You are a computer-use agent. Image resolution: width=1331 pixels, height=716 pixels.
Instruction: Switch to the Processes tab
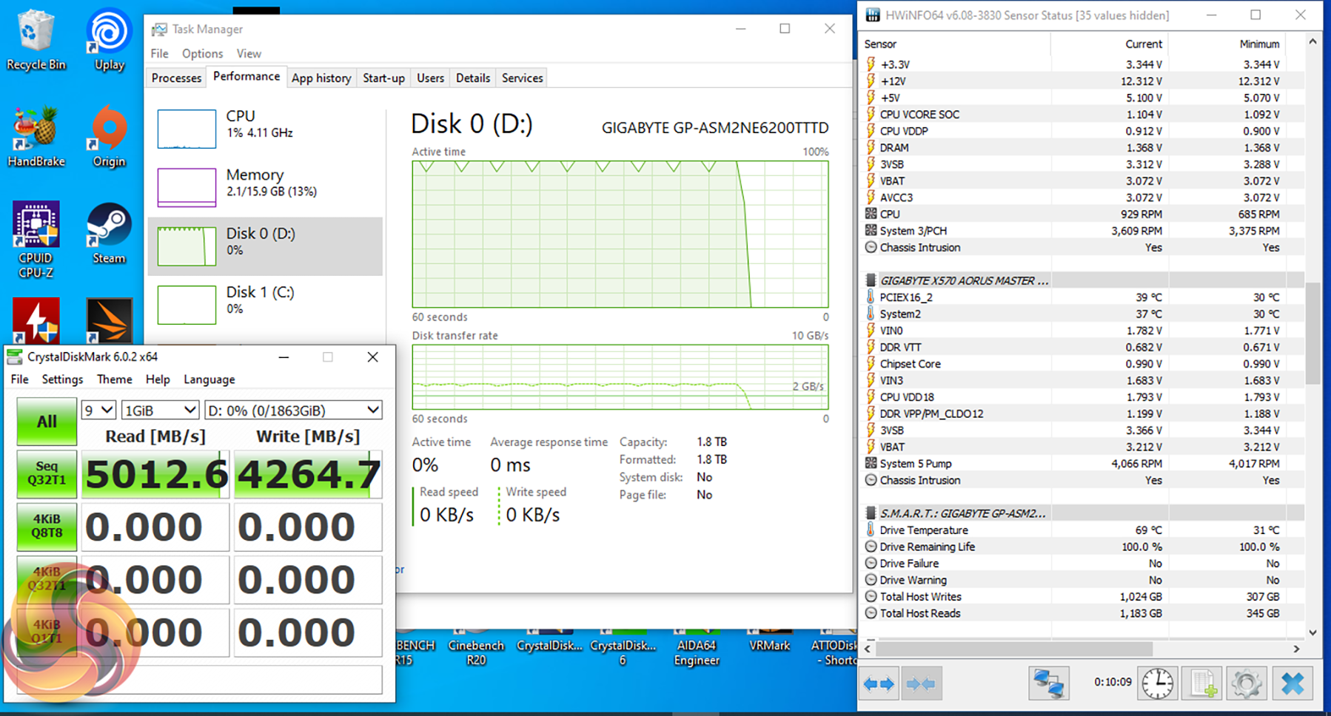click(176, 78)
